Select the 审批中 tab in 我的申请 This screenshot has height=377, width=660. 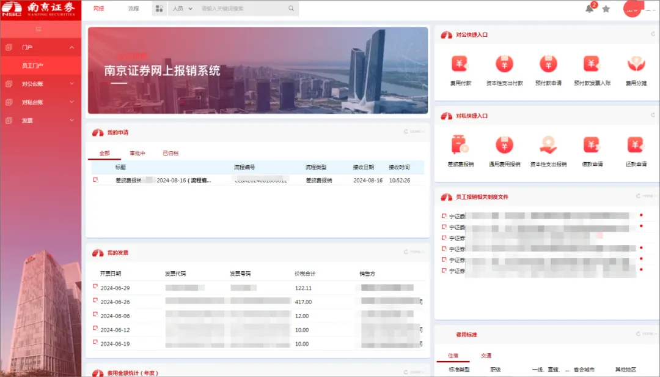(137, 153)
